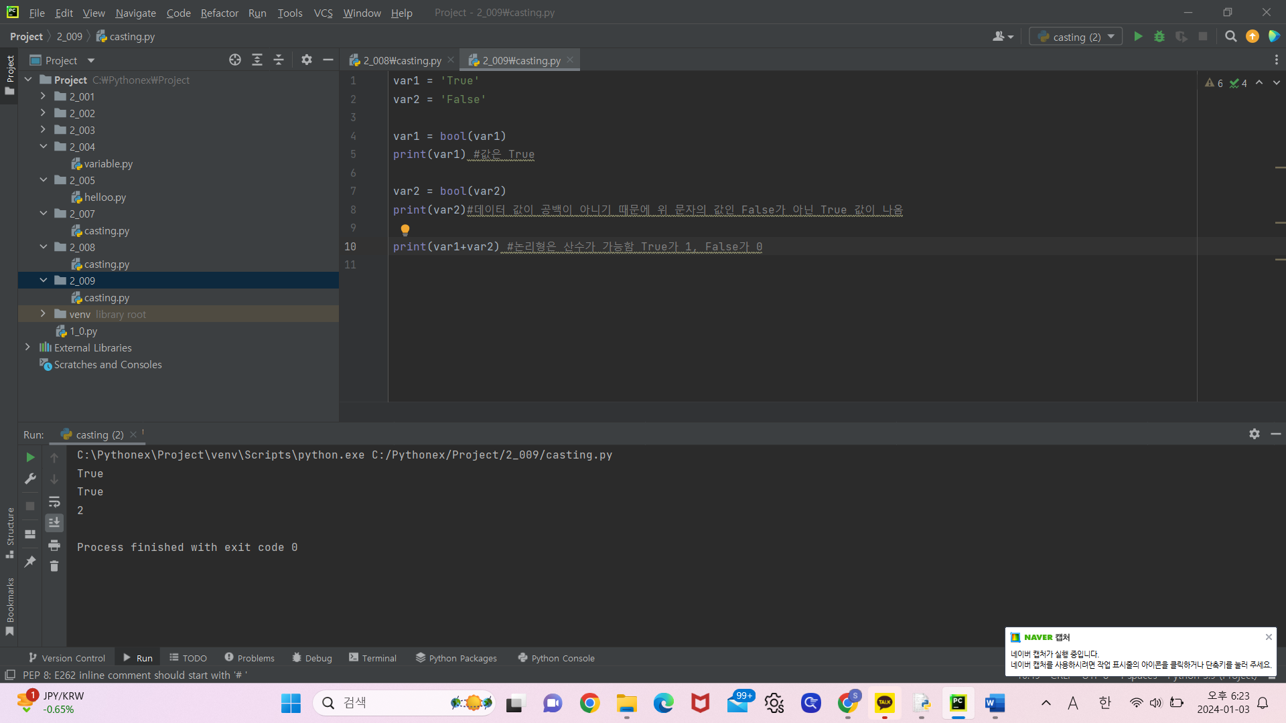Click Select Opened File target icon
The height and width of the screenshot is (723, 1286).
[x=235, y=60]
